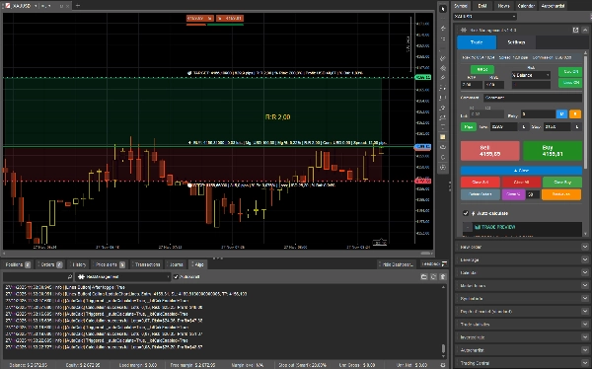Toggle the Auto-calculate checkbox
The width and height of the screenshot is (592, 369).
point(466,213)
